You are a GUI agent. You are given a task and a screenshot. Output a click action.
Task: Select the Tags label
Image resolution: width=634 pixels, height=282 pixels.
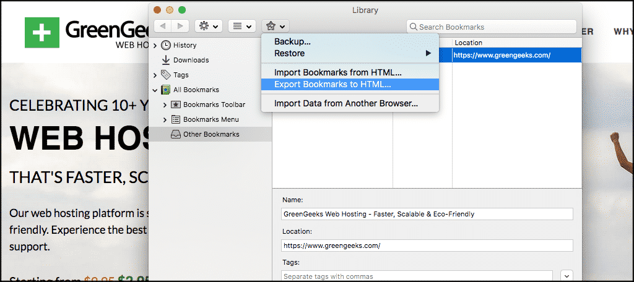[x=181, y=75]
